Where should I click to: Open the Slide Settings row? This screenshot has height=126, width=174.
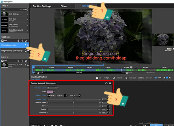[x=15, y=14]
